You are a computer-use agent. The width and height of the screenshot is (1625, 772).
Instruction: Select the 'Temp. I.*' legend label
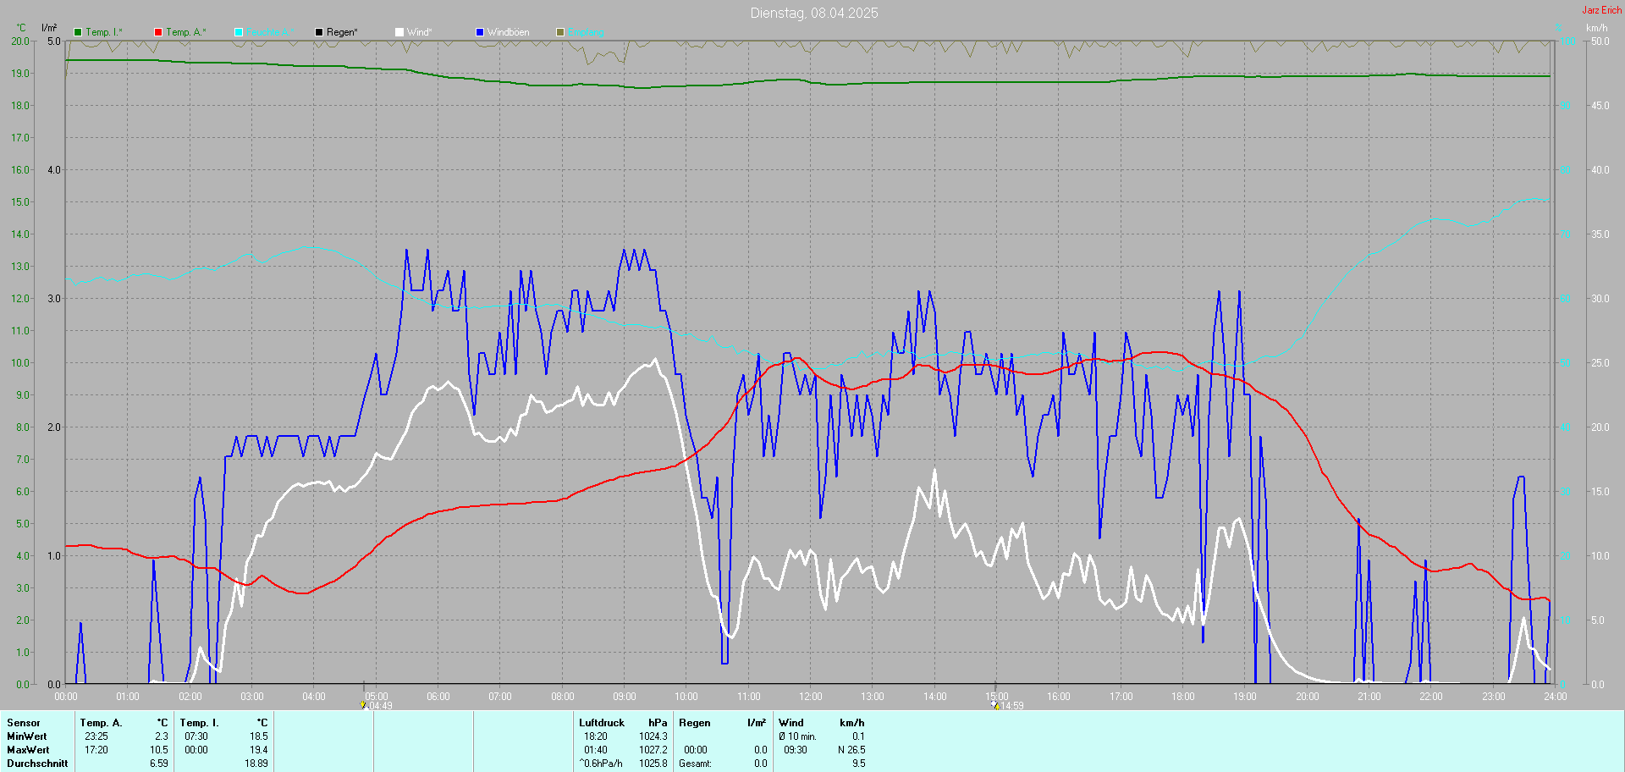click(104, 32)
